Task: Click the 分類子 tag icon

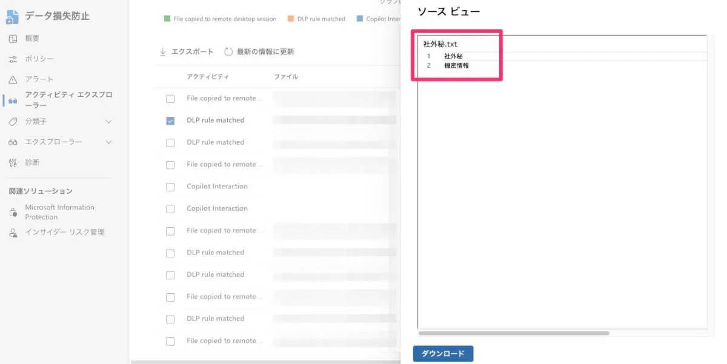Action: [x=13, y=122]
